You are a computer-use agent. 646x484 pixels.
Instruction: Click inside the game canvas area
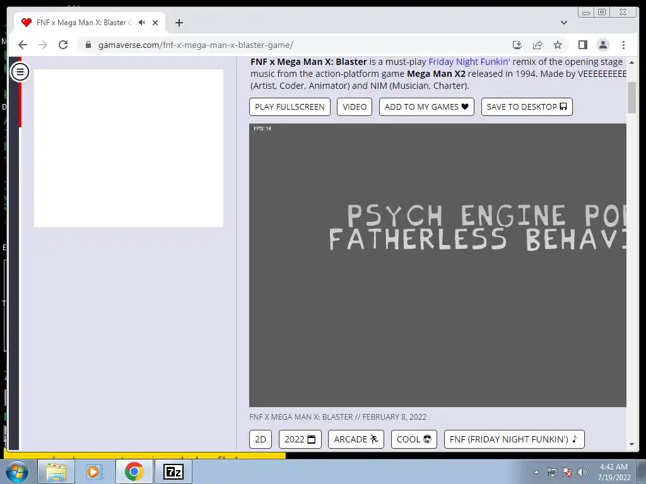coord(438,265)
